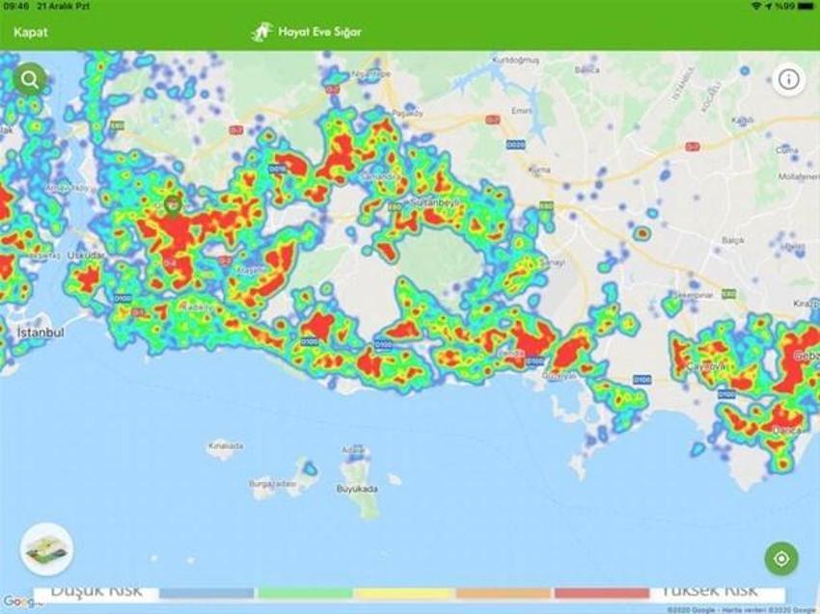Center map on my location
The width and height of the screenshot is (820, 614).
pyautogui.click(x=781, y=559)
